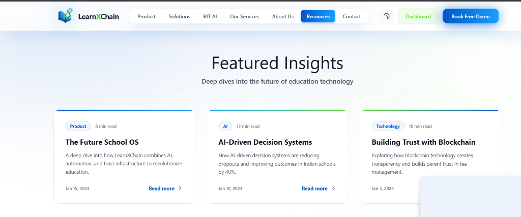Click Read more on AI-Driven Decision Systems
The height and width of the screenshot is (217, 521).
click(x=314, y=189)
